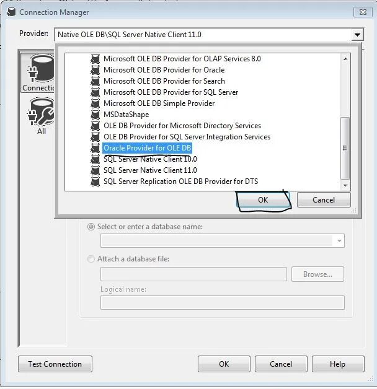Click icon beside OLE DB Provider for SQL Server Integration Services

click(95, 137)
